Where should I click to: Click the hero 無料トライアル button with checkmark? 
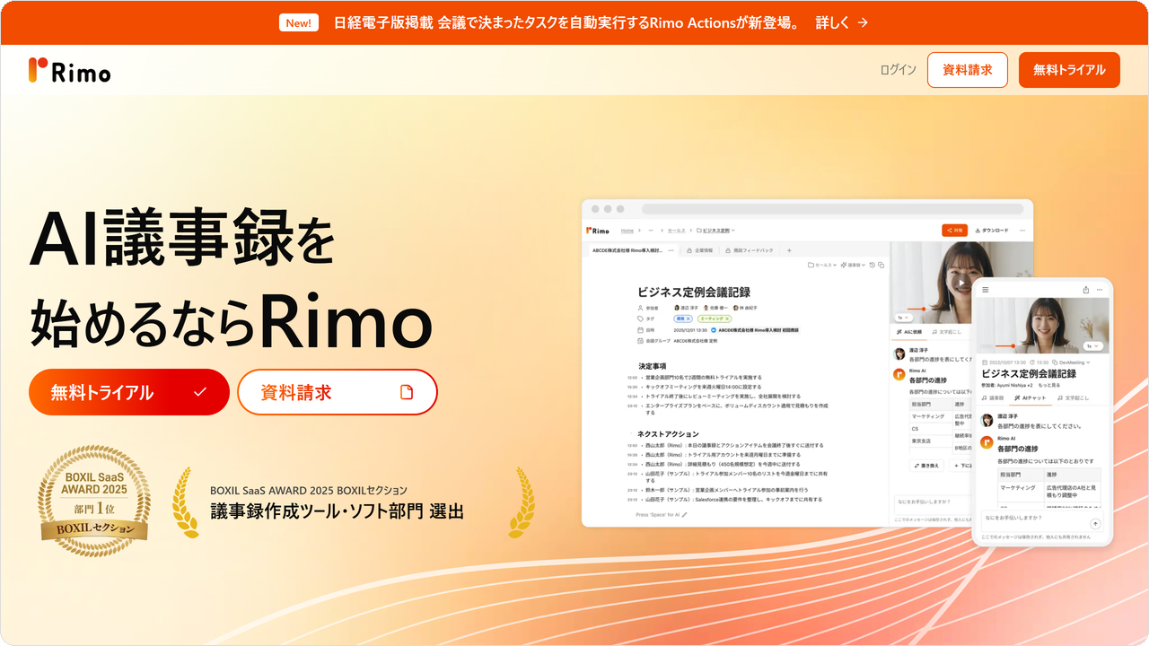129,392
